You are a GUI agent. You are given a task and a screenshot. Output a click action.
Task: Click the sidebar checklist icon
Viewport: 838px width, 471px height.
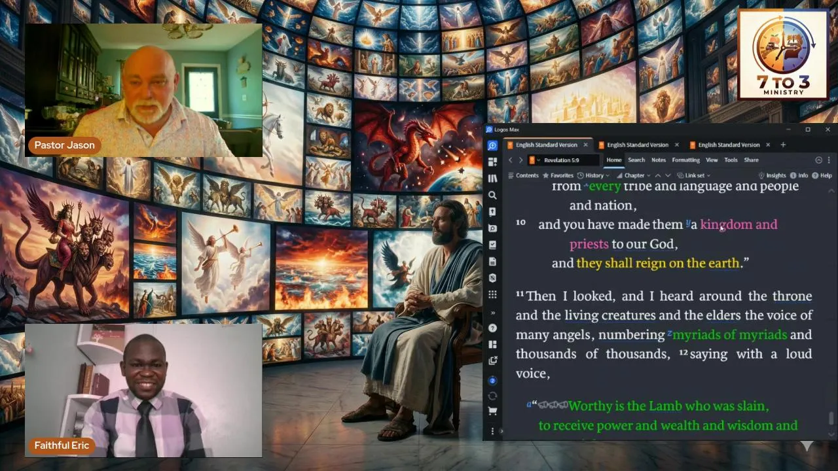click(492, 245)
